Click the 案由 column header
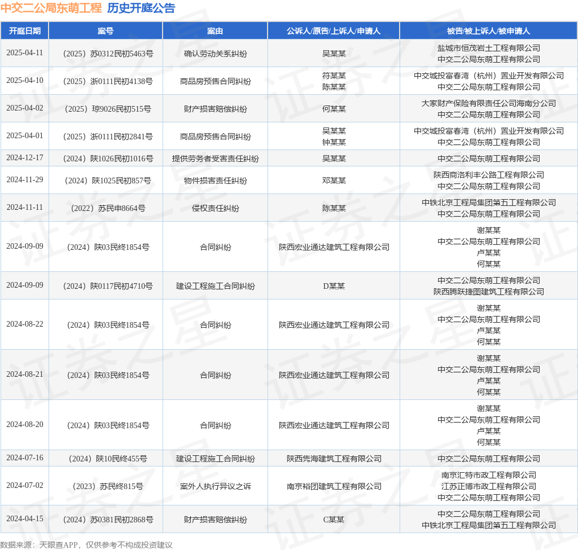 [215, 31]
